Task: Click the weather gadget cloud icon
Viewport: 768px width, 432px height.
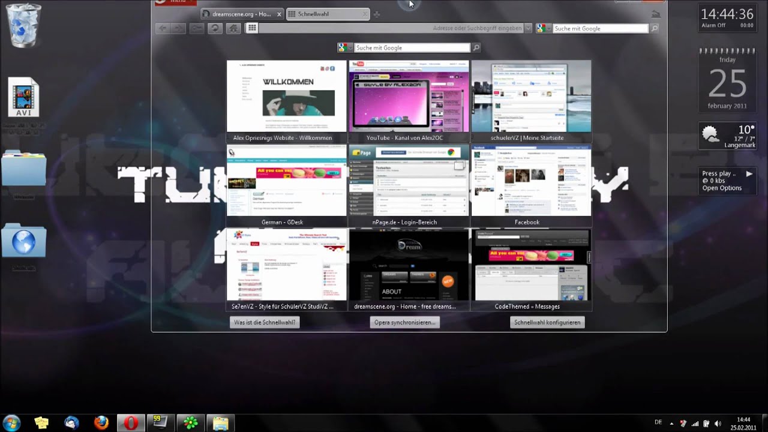Action: point(712,135)
